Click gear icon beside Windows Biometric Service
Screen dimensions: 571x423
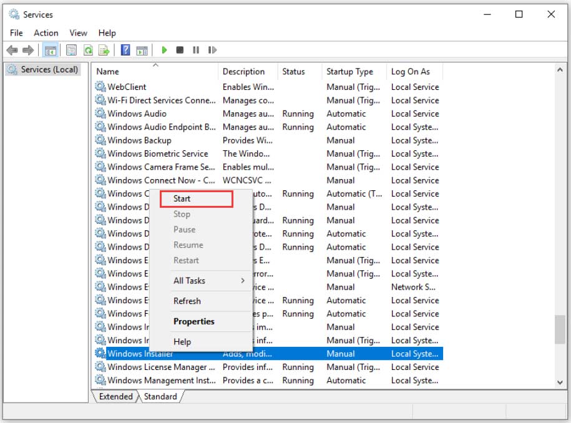pos(100,153)
